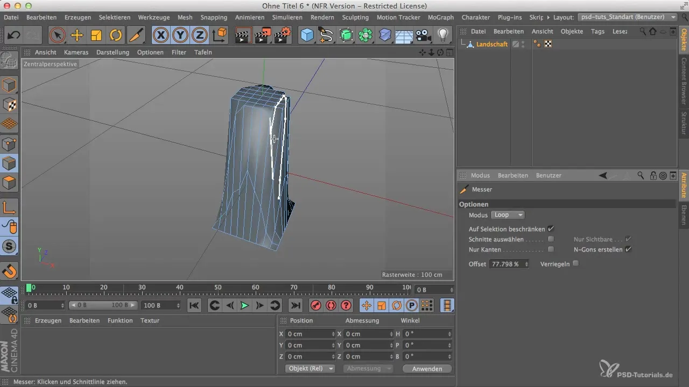The height and width of the screenshot is (387, 689).
Task: Open Layout psd-tuts_Standart dropdown
Action: pyautogui.click(x=627, y=17)
